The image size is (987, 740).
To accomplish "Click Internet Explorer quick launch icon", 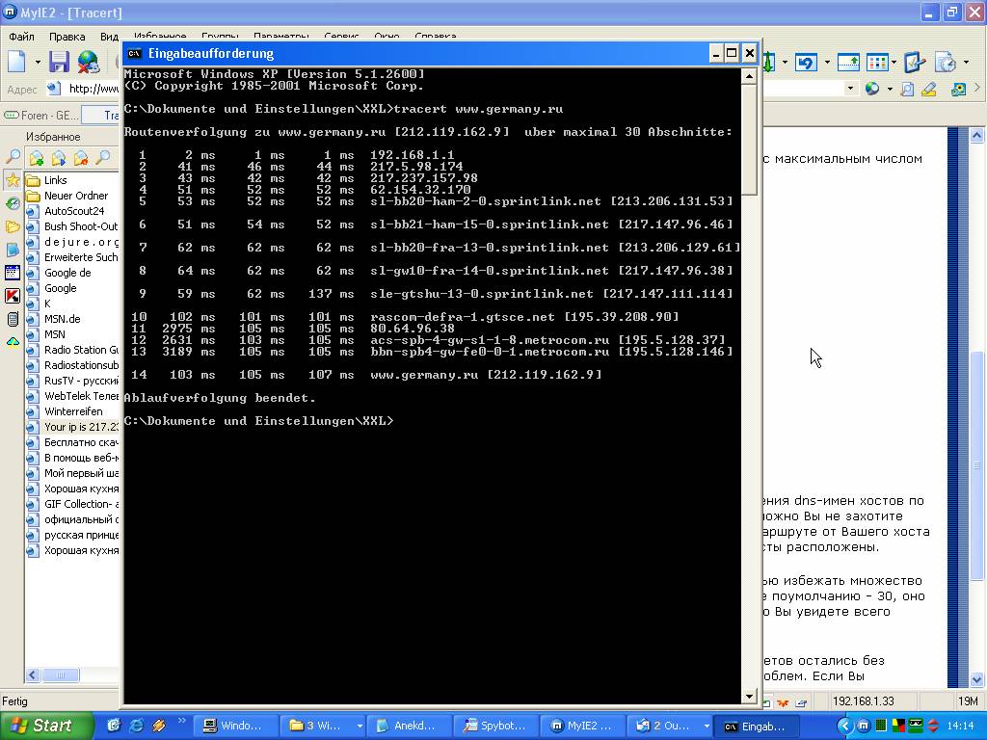I will coord(136,726).
